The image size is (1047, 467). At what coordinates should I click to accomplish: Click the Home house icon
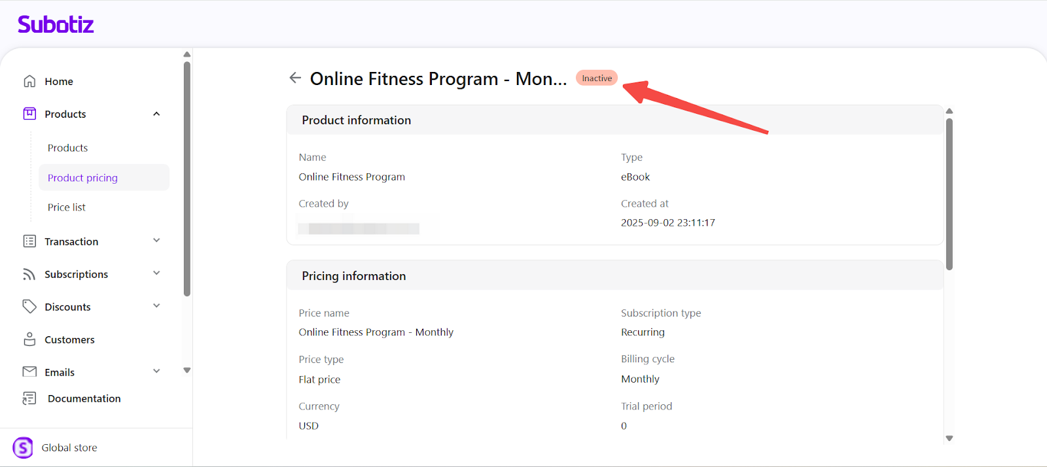pos(29,81)
